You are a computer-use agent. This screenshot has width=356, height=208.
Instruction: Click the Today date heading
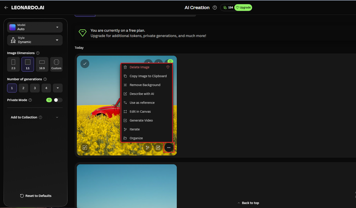click(79, 48)
